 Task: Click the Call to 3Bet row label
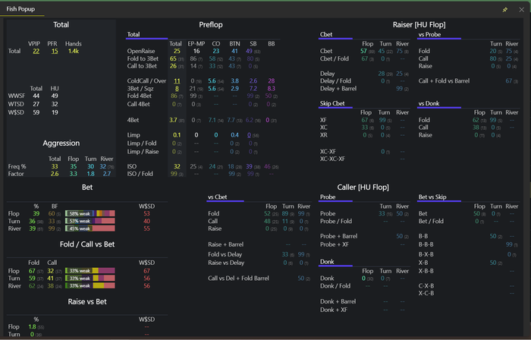coord(142,66)
